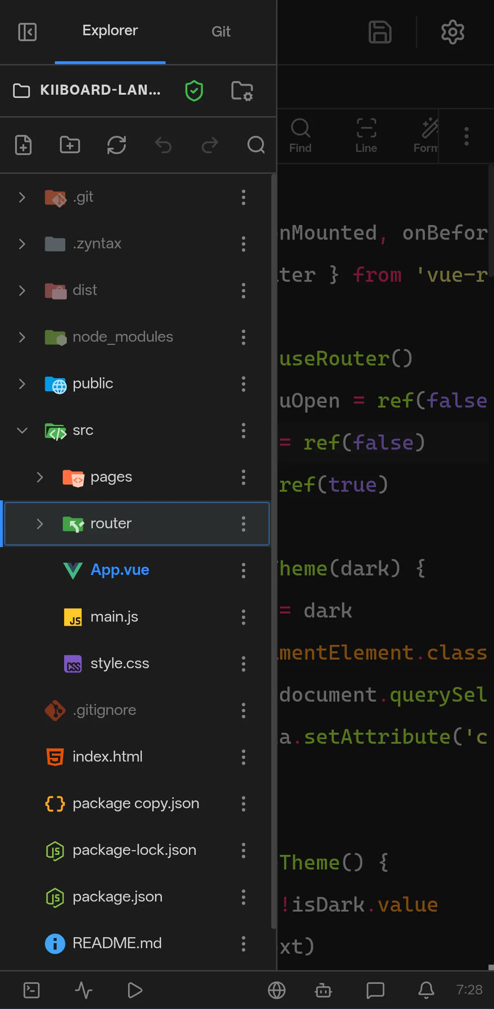Image resolution: width=494 pixels, height=1009 pixels.
Task: Open options menu for package-lock.json
Action: [243, 850]
